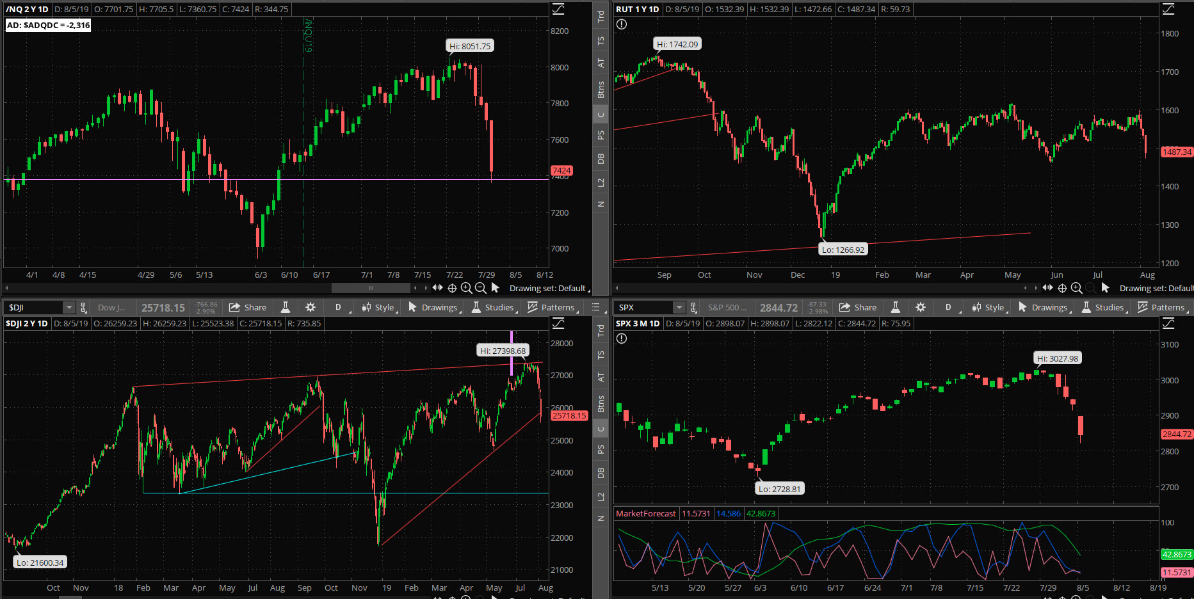
Task: Click symbol link icon next to $DJI
Action: [83, 307]
